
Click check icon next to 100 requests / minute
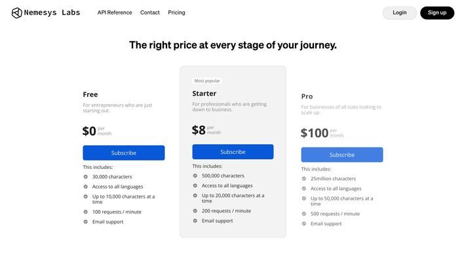click(x=86, y=212)
